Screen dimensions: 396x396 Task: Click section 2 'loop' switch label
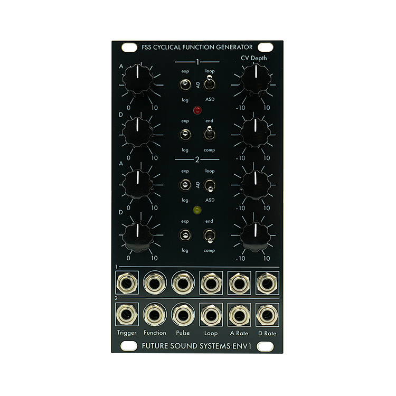click(x=210, y=171)
